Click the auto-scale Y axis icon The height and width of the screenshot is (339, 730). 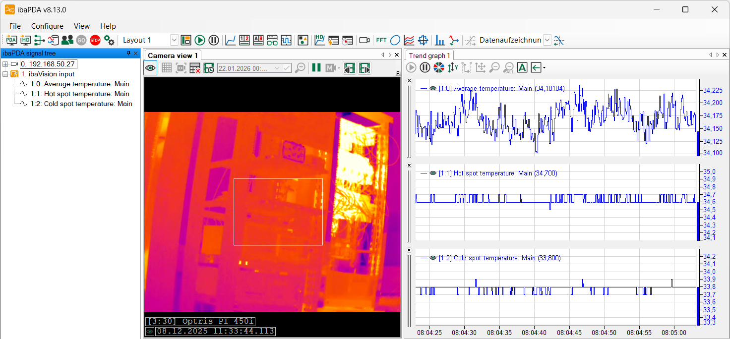[452, 68]
